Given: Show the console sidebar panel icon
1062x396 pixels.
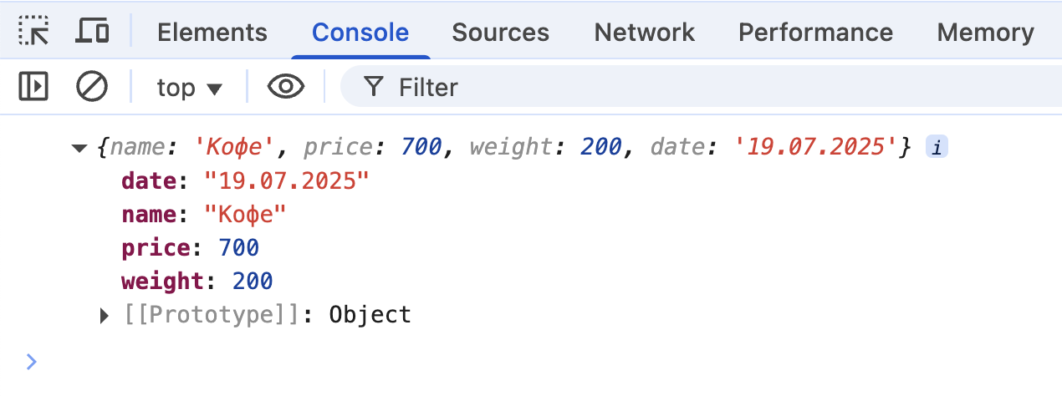Looking at the screenshot, I should pos(34,87).
